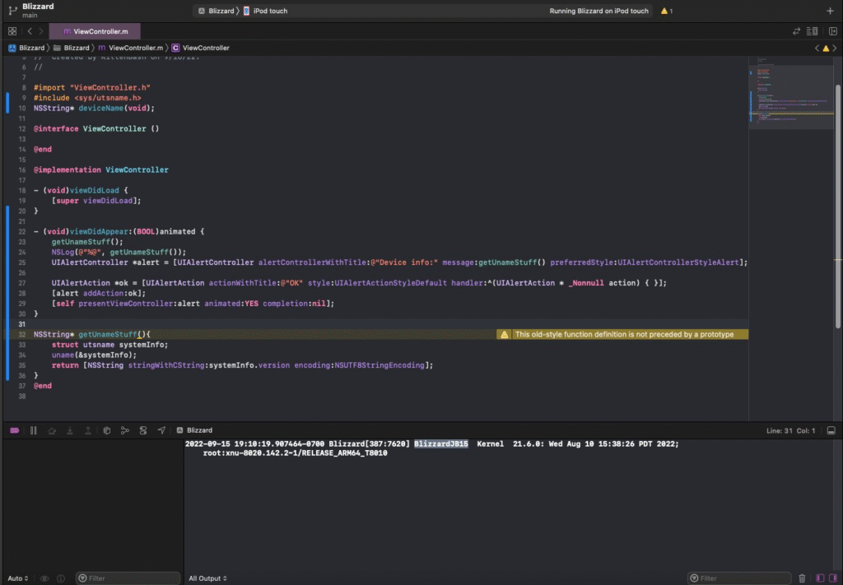Click the Running Blizzard on iPod touch status
Viewport: 843px width, 585px height.
599,11
